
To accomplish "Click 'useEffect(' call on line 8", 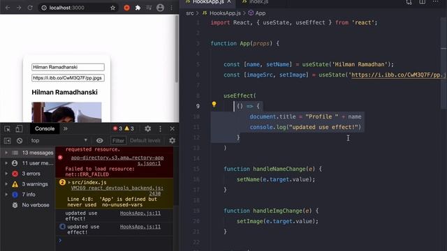I will 240,96.
